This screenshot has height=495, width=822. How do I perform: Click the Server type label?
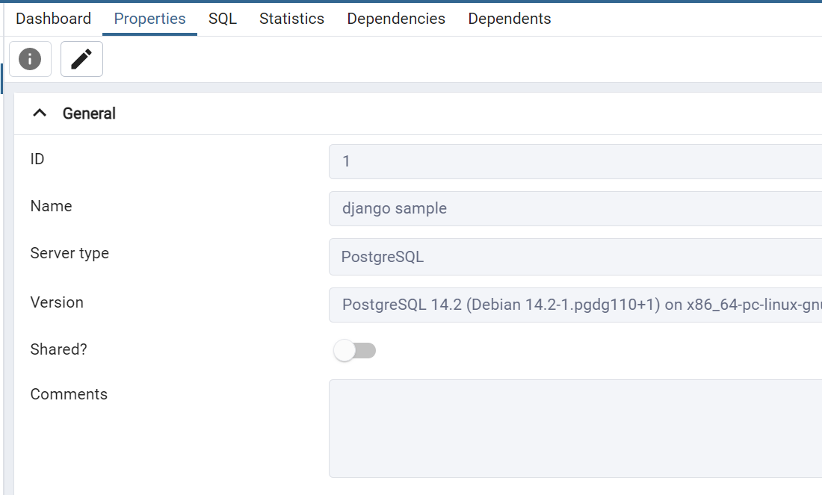click(69, 254)
